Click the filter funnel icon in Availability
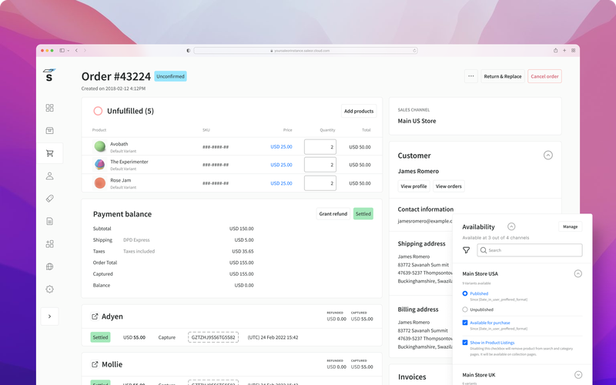The width and height of the screenshot is (616, 385). click(467, 250)
